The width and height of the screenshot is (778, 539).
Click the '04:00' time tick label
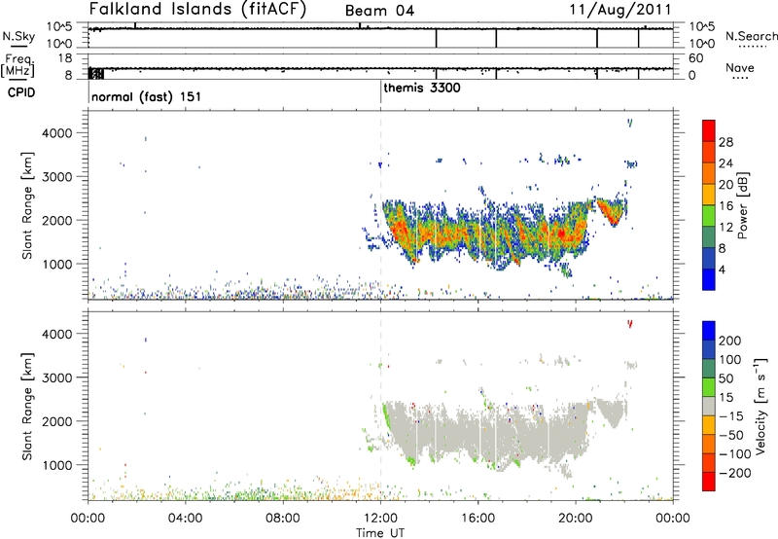(x=186, y=518)
